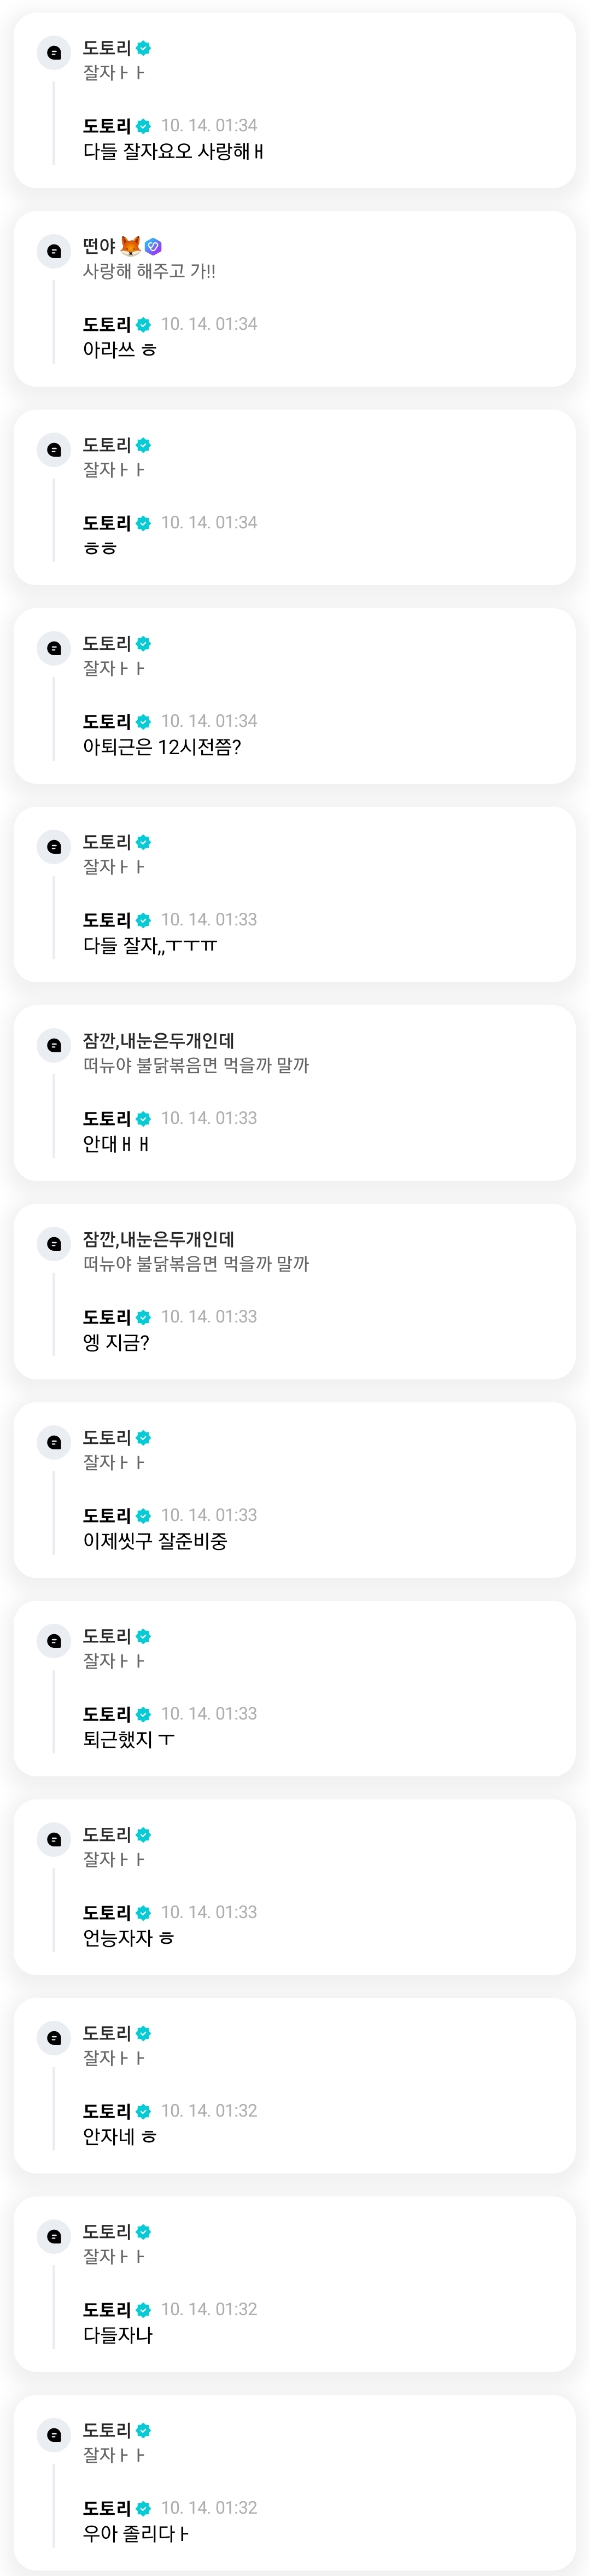This screenshot has width=590, height=2576.
Task: Click the verified badge on the '퇴근했지 ㅜ' reply
Action: [x=143, y=1714]
